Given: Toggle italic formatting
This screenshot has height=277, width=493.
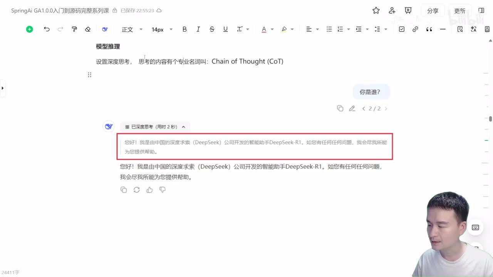Looking at the screenshot, I should click(198, 29).
